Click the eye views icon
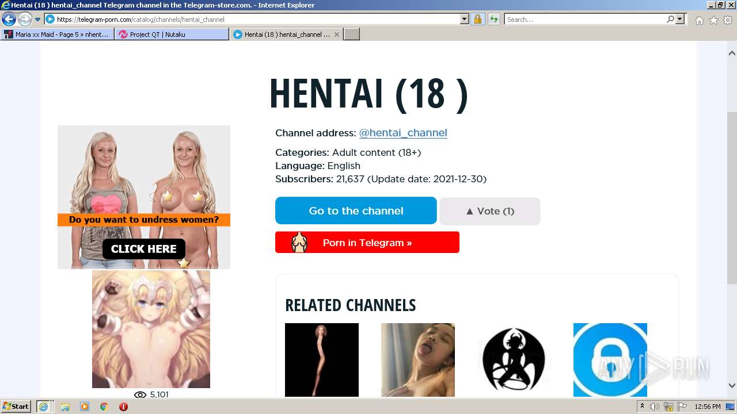This screenshot has width=737, height=414. pyautogui.click(x=140, y=394)
